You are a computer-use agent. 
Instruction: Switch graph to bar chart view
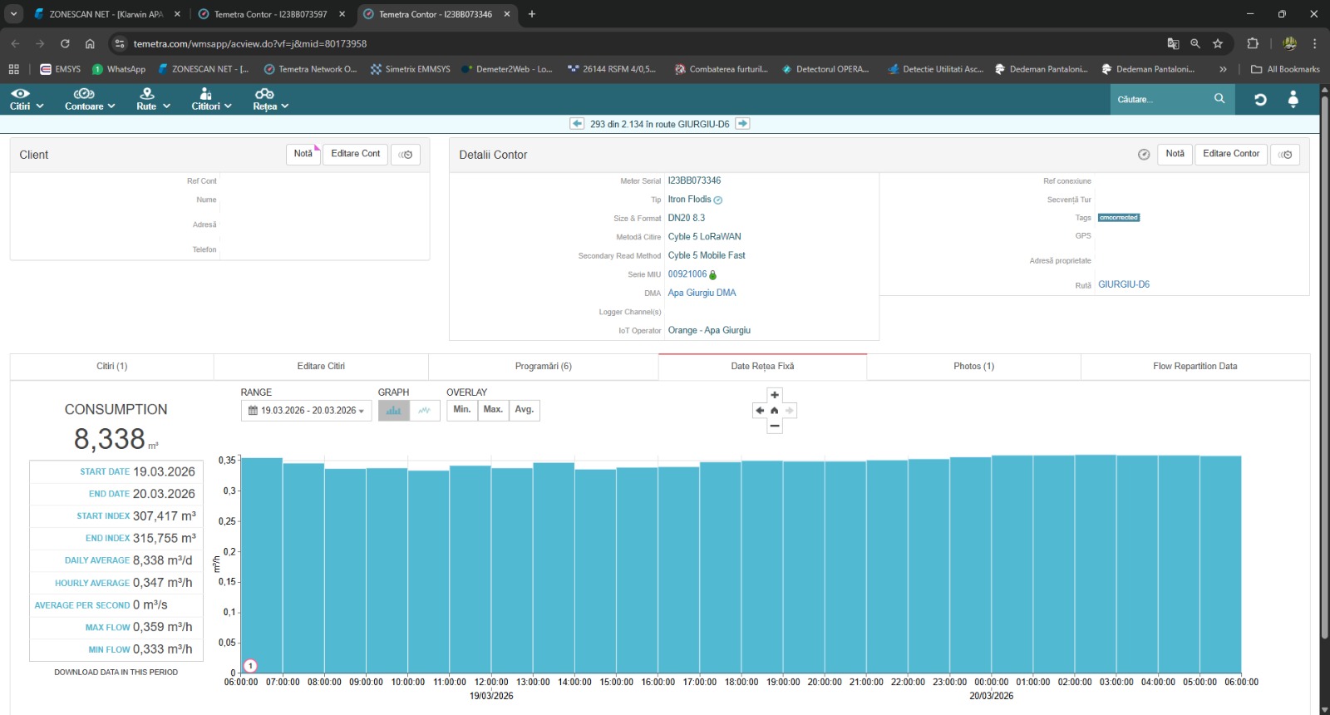click(x=393, y=411)
